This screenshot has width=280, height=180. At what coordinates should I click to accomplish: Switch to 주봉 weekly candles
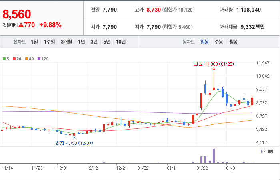coord(219,42)
